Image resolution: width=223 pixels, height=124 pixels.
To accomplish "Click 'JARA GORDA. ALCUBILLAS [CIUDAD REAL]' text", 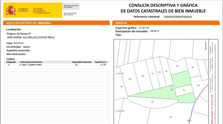I will [x=30, y=37].
